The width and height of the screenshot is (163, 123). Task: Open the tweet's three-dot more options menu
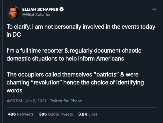click(x=154, y=9)
